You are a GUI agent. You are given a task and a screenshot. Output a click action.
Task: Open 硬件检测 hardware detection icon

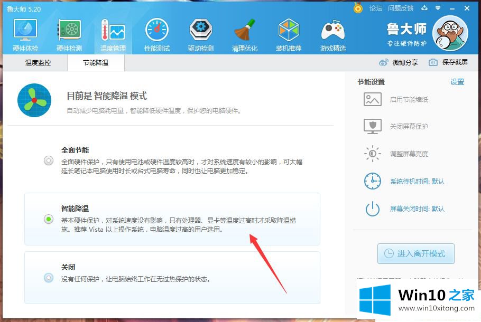(69, 30)
